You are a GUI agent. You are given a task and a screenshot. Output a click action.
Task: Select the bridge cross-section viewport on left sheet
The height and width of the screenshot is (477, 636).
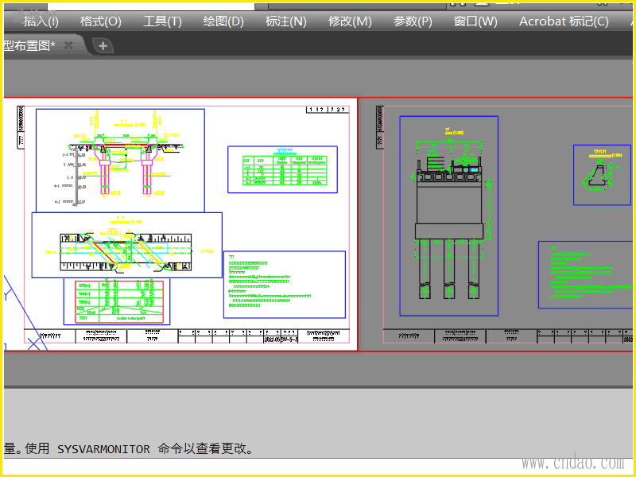click(121, 161)
